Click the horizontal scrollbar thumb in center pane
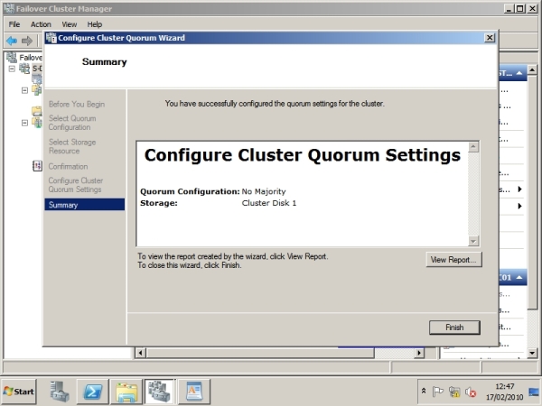Image resolution: width=542 pixels, height=406 pixels. point(260,353)
